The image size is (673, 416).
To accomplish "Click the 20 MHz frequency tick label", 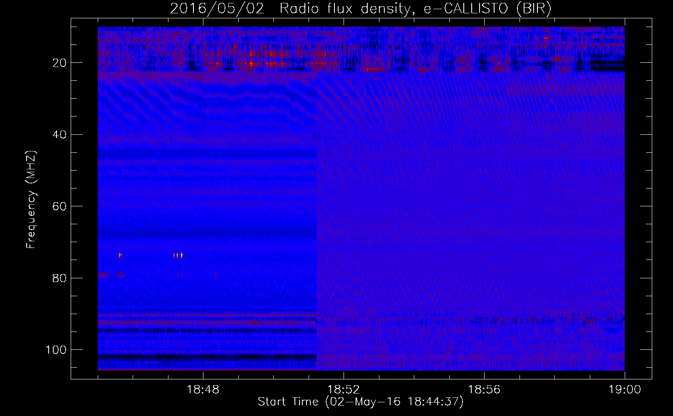I will pos(59,63).
